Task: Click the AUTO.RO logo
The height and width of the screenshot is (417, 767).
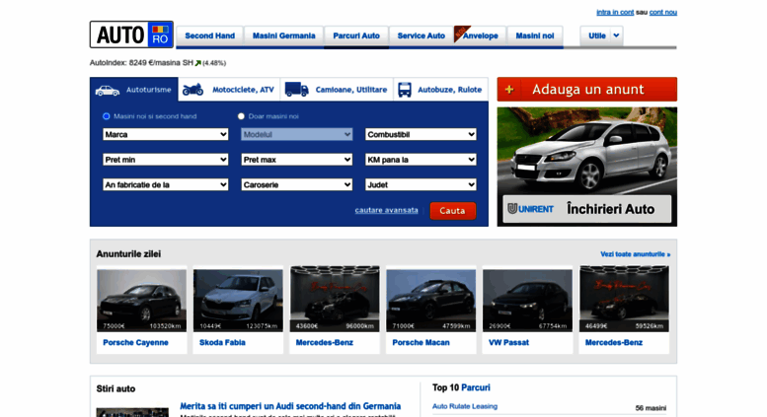Action: click(131, 35)
